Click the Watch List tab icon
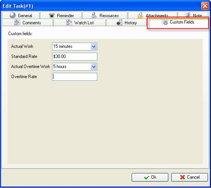211x188 pixels. (69, 22)
